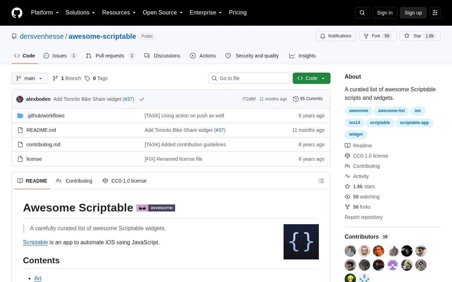Screen dimensions: 452x282
Task: Click the Scriptable curly braces logo image
Action: (x=301, y=242)
